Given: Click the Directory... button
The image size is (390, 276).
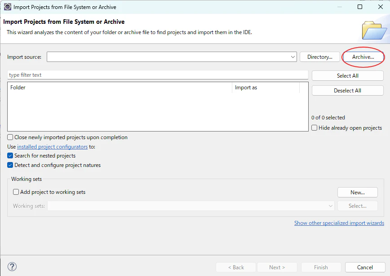Looking at the screenshot, I should 320,57.
